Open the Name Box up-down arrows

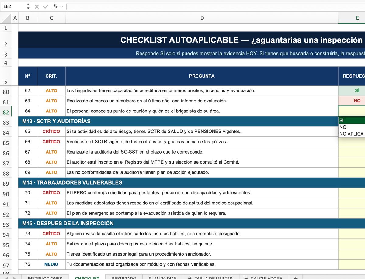click(28, 6)
